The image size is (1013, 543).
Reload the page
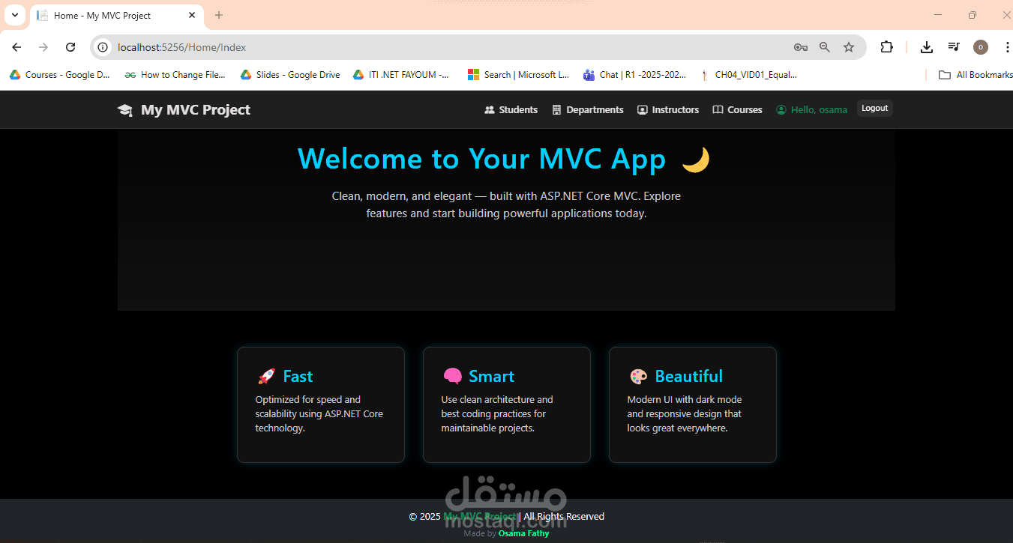(x=70, y=47)
